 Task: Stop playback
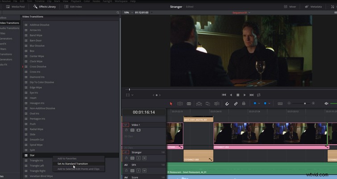[238, 95]
